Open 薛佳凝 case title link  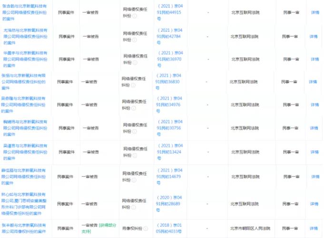click(24, 176)
